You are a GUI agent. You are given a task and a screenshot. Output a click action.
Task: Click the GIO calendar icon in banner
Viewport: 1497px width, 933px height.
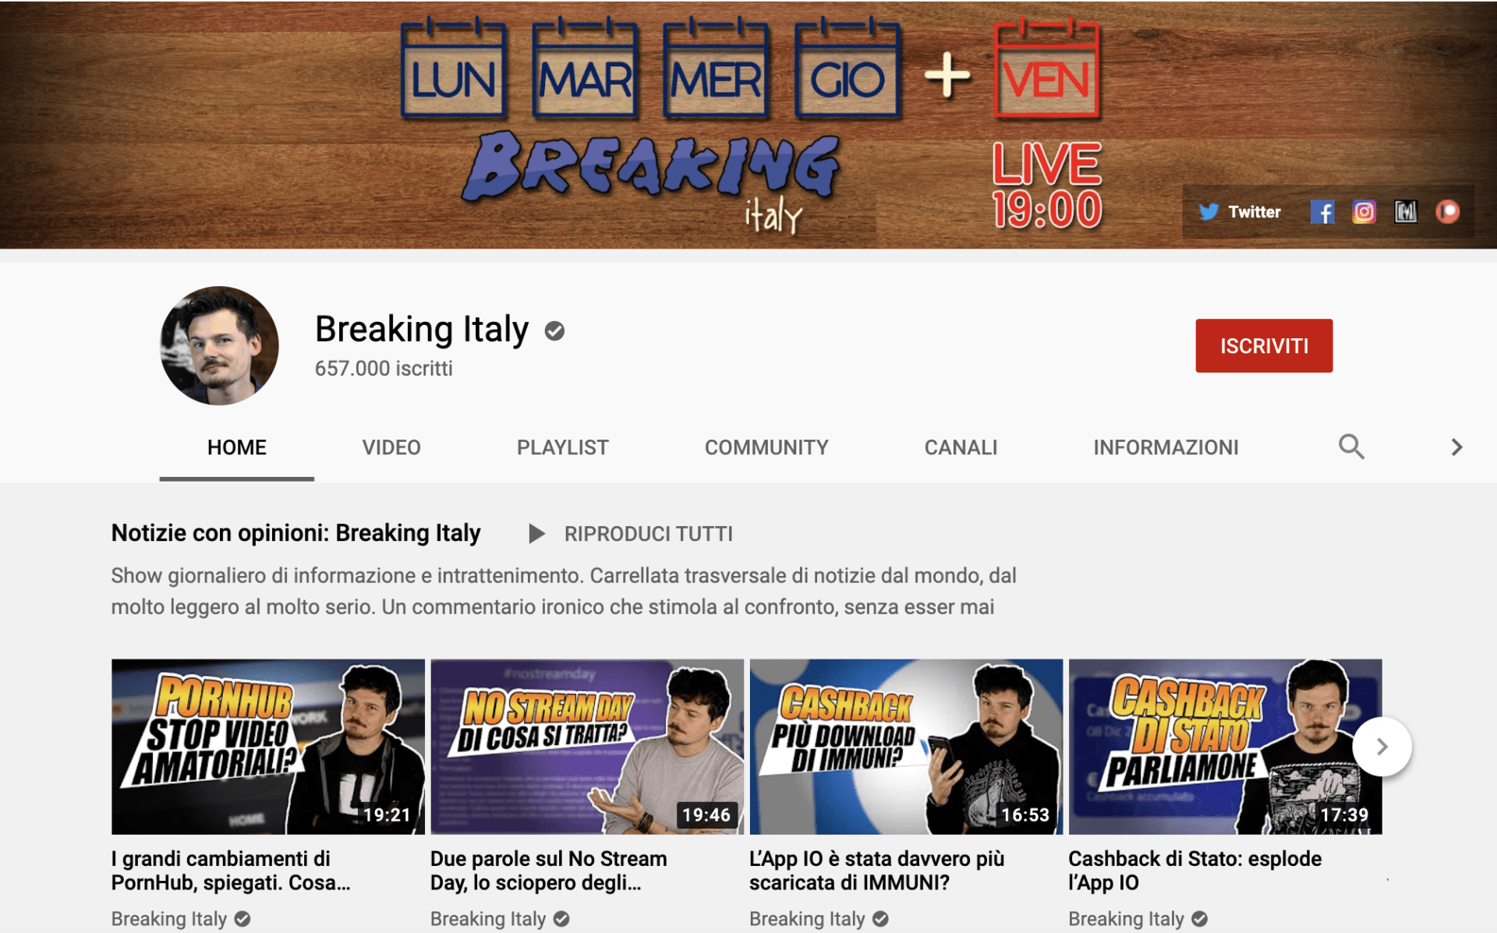[848, 69]
